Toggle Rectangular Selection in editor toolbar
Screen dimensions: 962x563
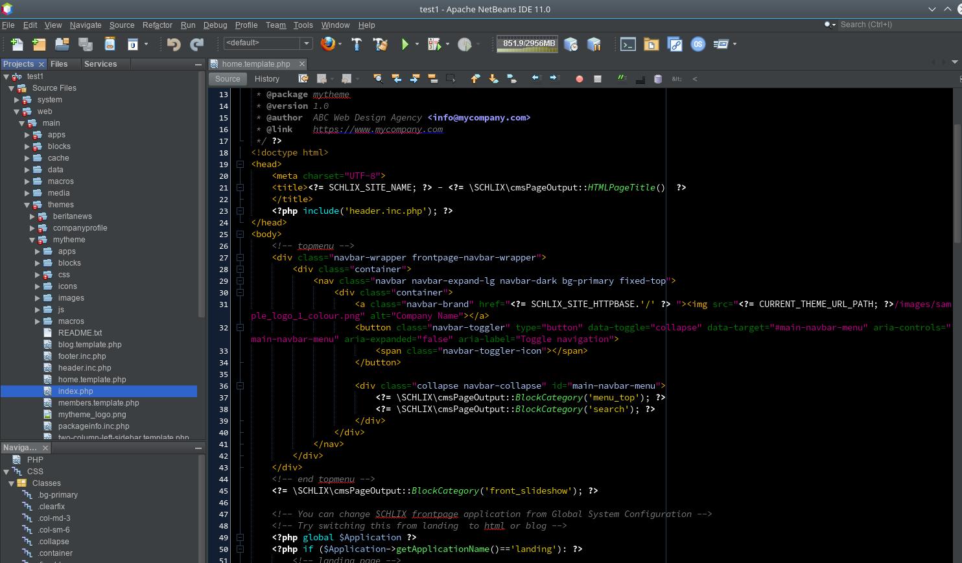point(451,78)
